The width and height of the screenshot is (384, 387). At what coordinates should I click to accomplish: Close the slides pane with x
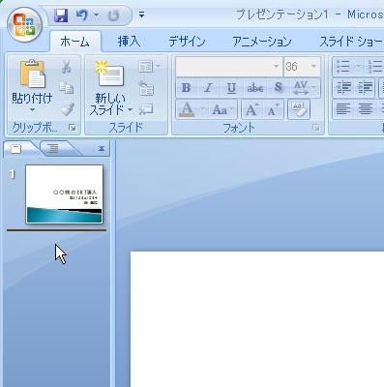(x=102, y=149)
